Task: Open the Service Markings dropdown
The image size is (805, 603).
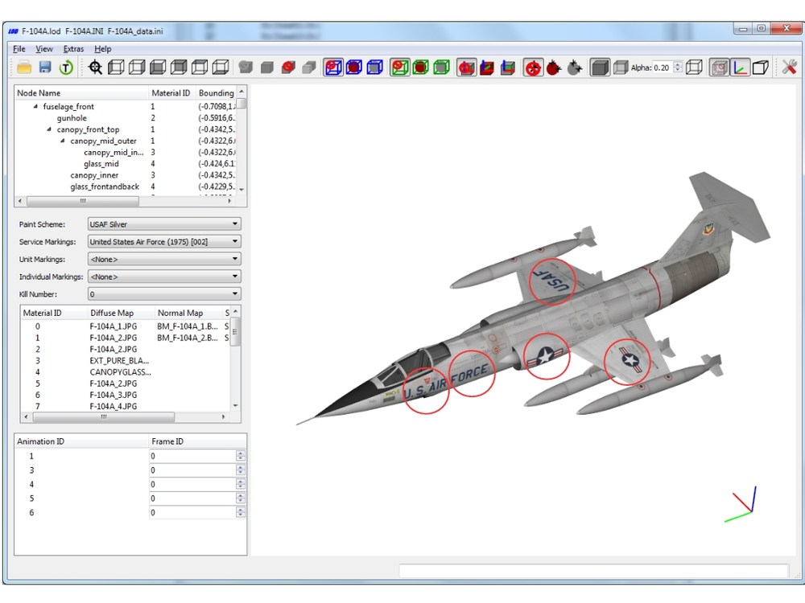Action: tap(164, 241)
